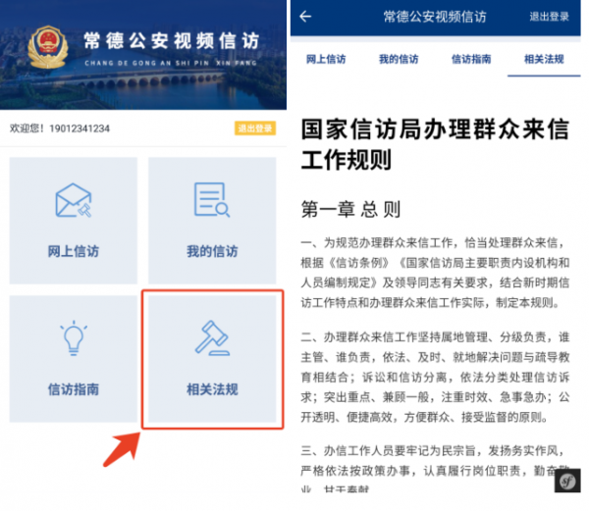Click the yellow 退出登录 logout button
The width and height of the screenshot is (589, 511).
coord(255,128)
